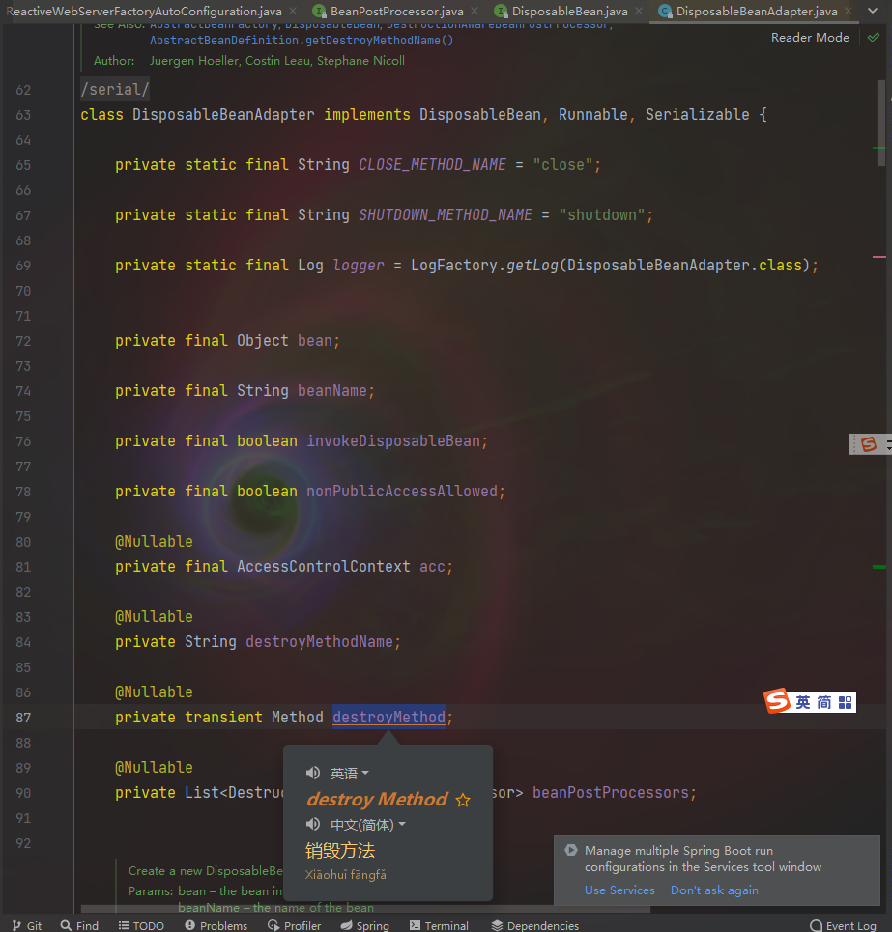Click the destroyMethodName field on line 84
892x932 pixels.
pyautogui.click(x=319, y=642)
